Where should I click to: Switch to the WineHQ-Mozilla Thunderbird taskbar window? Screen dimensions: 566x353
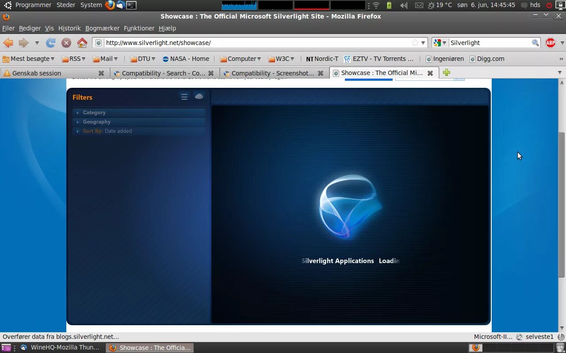60,348
